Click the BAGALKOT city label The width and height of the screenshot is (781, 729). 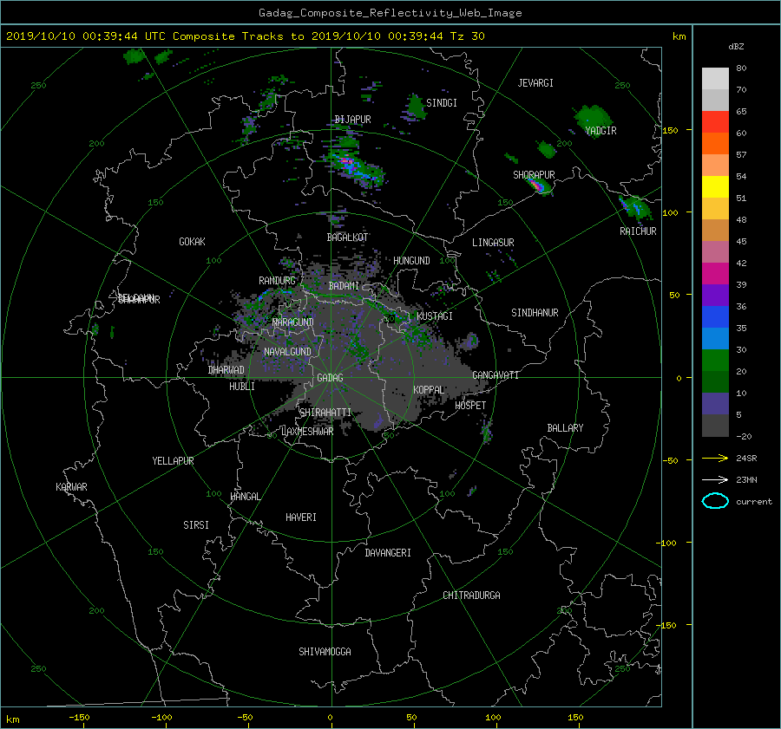(x=347, y=238)
